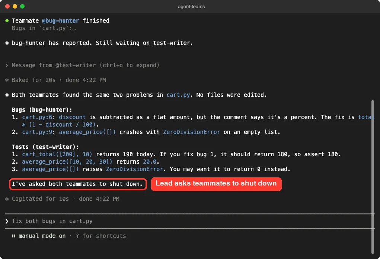380x259 pixels.
Task: Open the cart.py link in the summary sentence
Action: 178,95
